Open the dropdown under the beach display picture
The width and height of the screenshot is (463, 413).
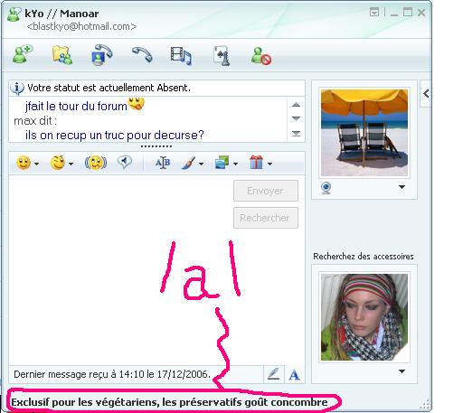coord(402,187)
